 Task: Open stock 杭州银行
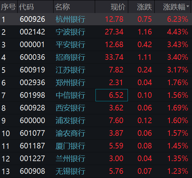(x=70, y=19)
